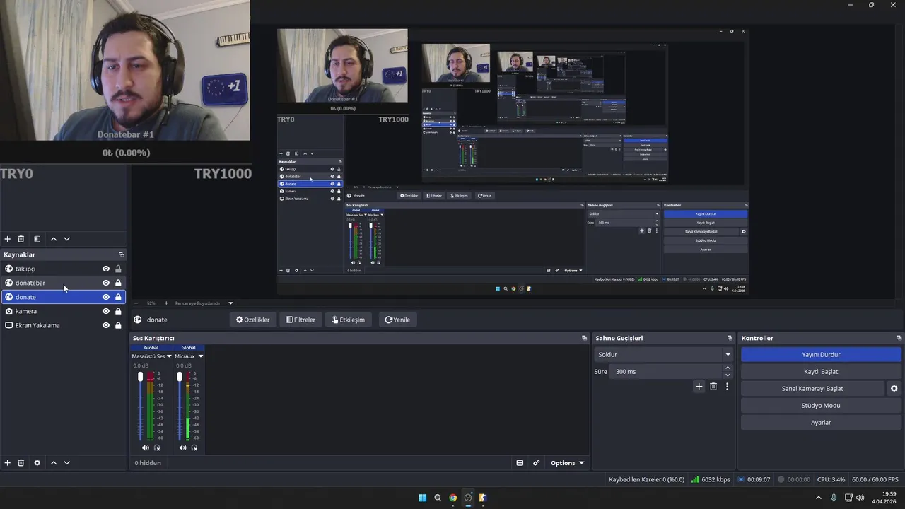Open Windows Start menu

pyautogui.click(x=422, y=498)
